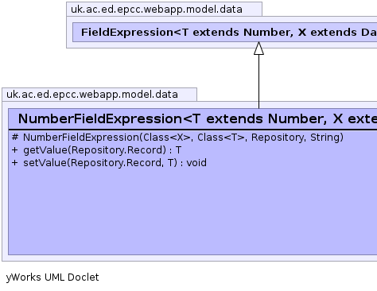Click the generalization line between the classes
Viewport: 377px width, 291px height.
click(x=258, y=82)
